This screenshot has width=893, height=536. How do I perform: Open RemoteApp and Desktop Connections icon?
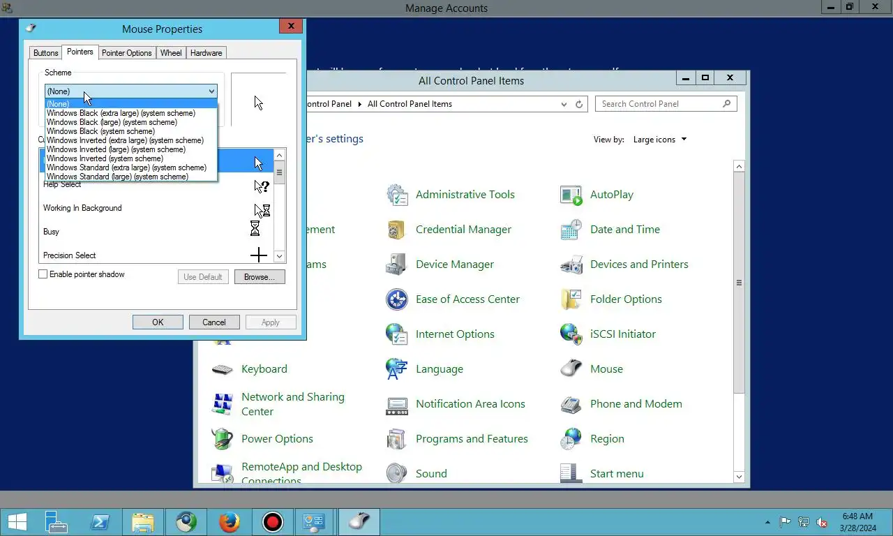click(223, 473)
